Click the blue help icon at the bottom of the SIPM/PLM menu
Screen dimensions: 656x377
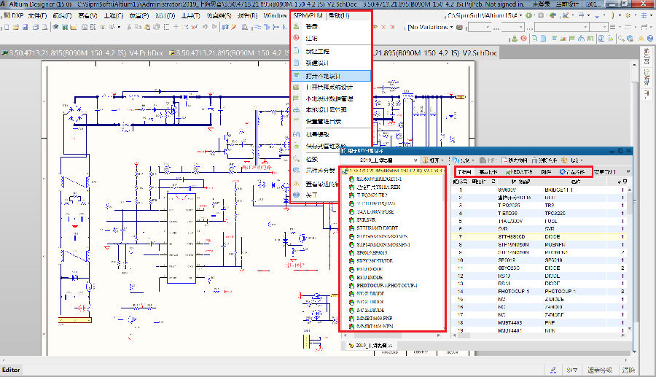296,195
